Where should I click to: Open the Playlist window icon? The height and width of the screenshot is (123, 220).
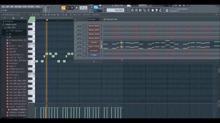[132, 10]
